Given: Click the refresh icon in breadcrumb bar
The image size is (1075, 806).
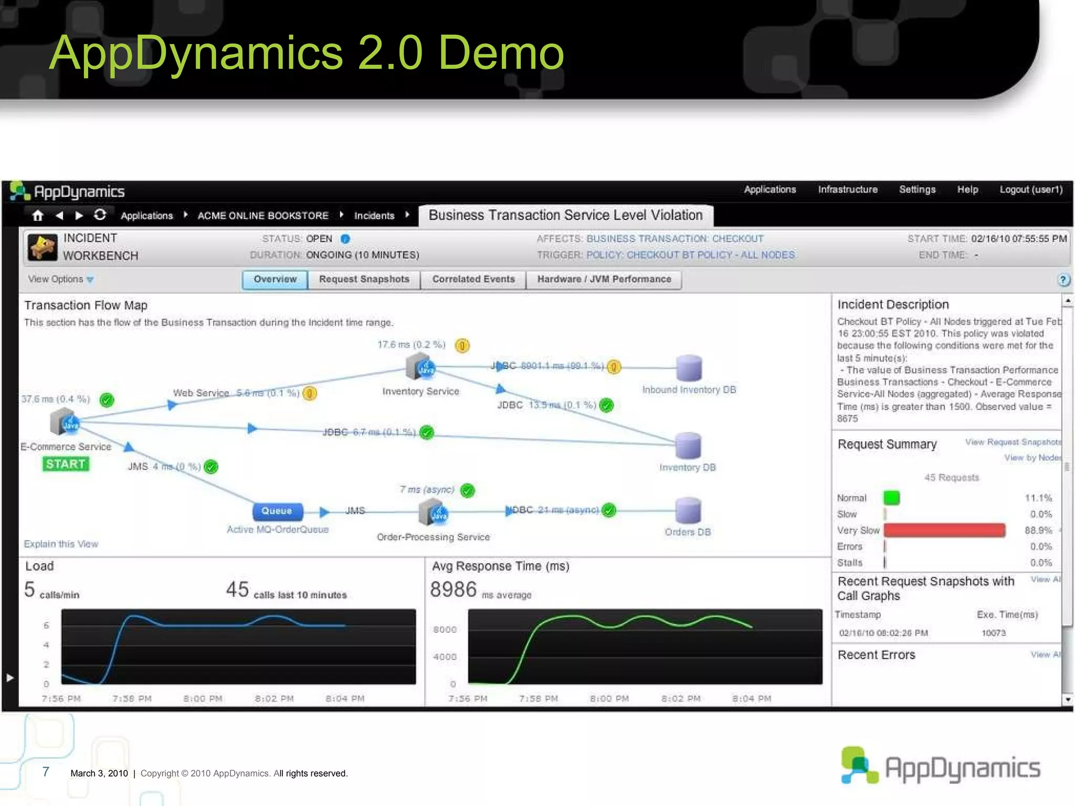Looking at the screenshot, I should (100, 215).
